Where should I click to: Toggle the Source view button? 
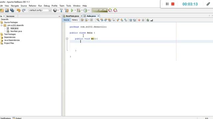point(67,20)
